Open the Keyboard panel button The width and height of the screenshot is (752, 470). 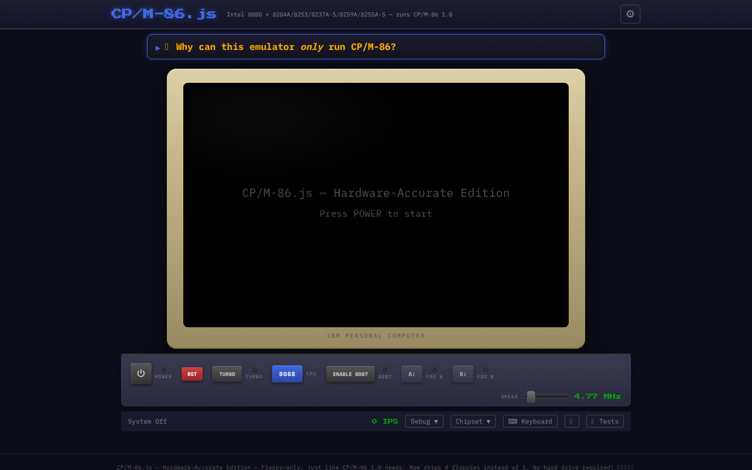tap(530, 421)
